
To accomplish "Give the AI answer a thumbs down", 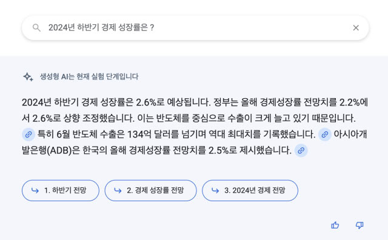I will coord(360,225).
